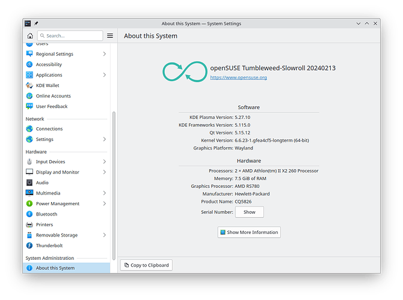Expand the Applications submenu arrow
The height and width of the screenshot is (300, 403).
tap(104, 75)
